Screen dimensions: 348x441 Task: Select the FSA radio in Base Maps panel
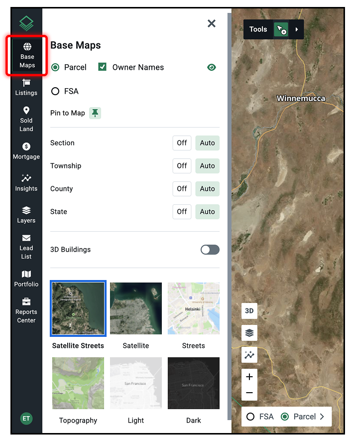tap(55, 91)
